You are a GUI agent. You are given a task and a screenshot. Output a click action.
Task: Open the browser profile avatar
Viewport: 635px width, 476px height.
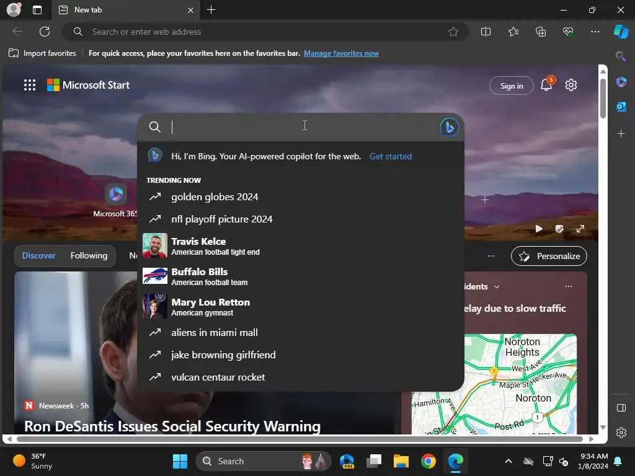[x=14, y=10]
